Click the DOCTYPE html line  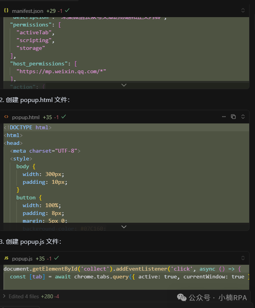pyautogui.click(x=28, y=127)
